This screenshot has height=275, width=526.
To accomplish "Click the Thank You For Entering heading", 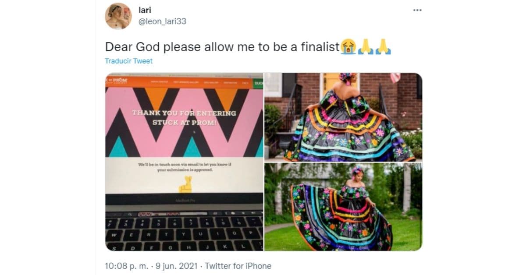I will tap(184, 118).
